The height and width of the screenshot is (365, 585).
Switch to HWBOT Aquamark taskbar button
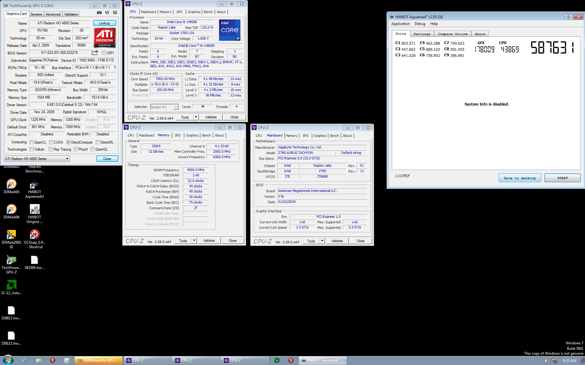322,360
